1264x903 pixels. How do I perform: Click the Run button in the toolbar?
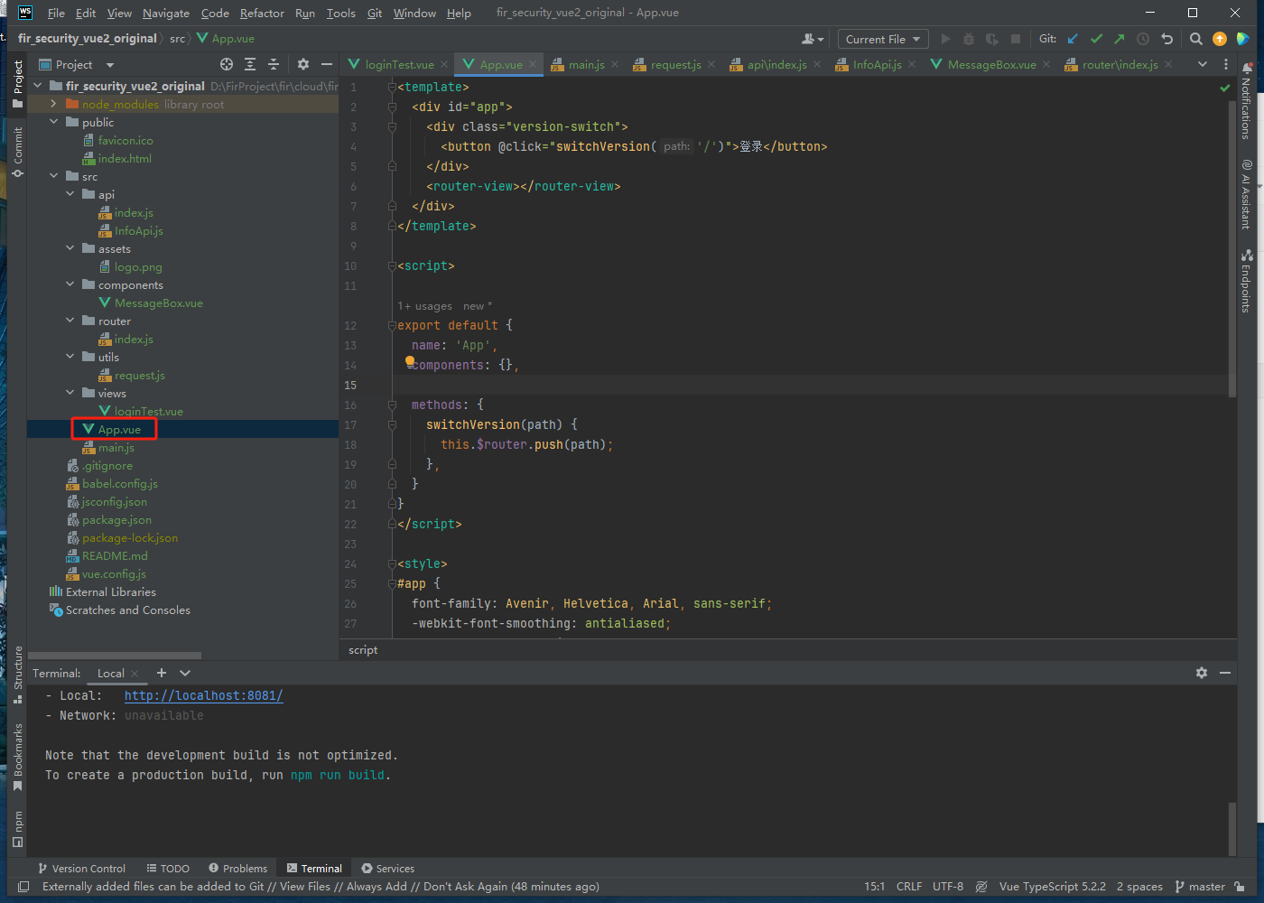pyautogui.click(x=945, y=39)
